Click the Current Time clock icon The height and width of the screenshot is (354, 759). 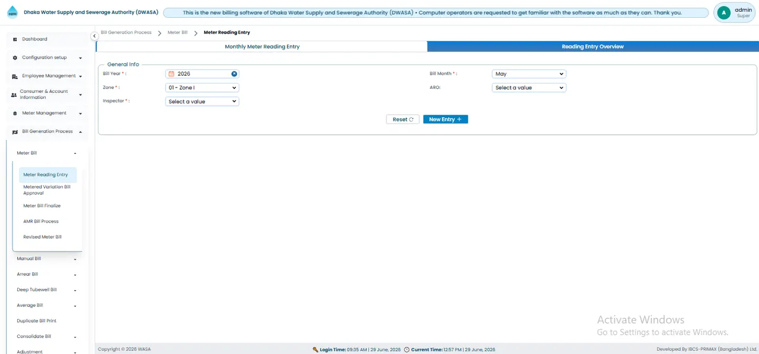click(x=407, y=350)
